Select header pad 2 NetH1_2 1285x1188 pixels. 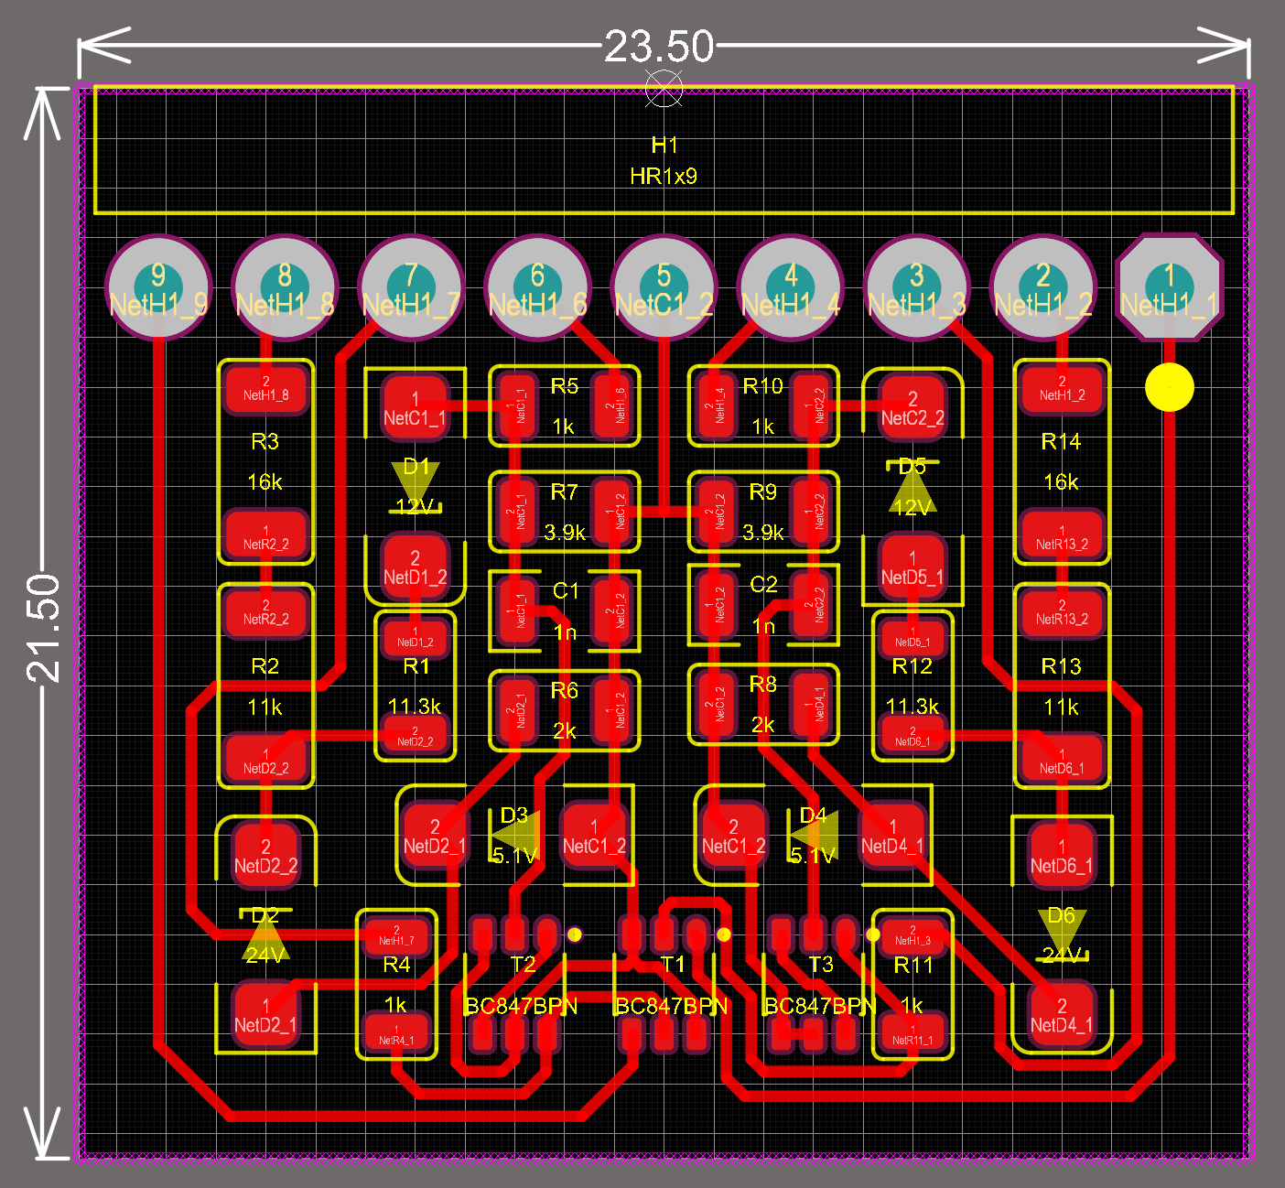click(1042, 287)
